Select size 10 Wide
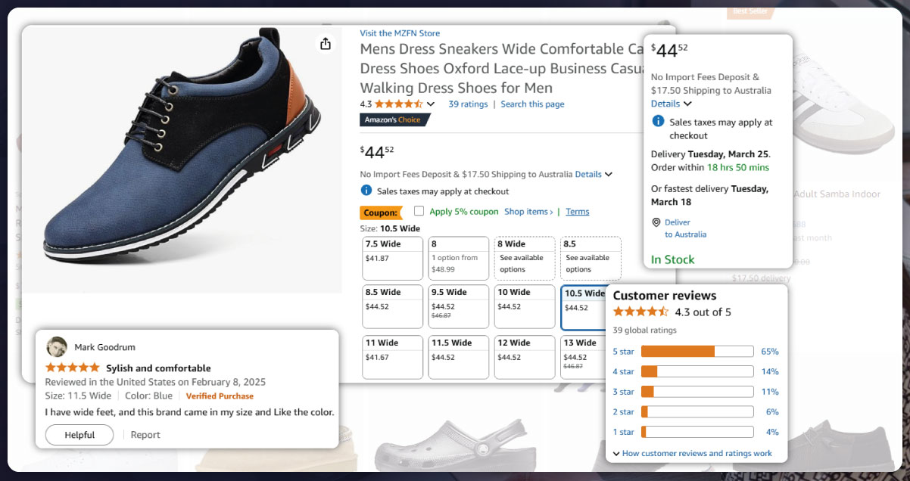 [x=524, y=307]
